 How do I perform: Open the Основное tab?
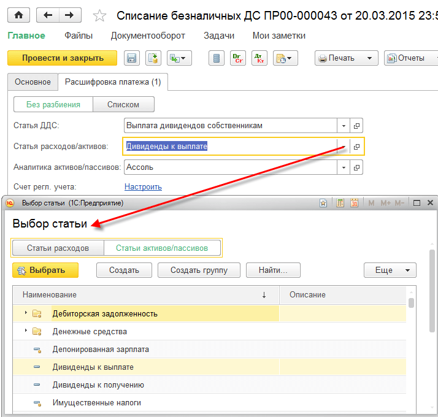tap(33, 82)
